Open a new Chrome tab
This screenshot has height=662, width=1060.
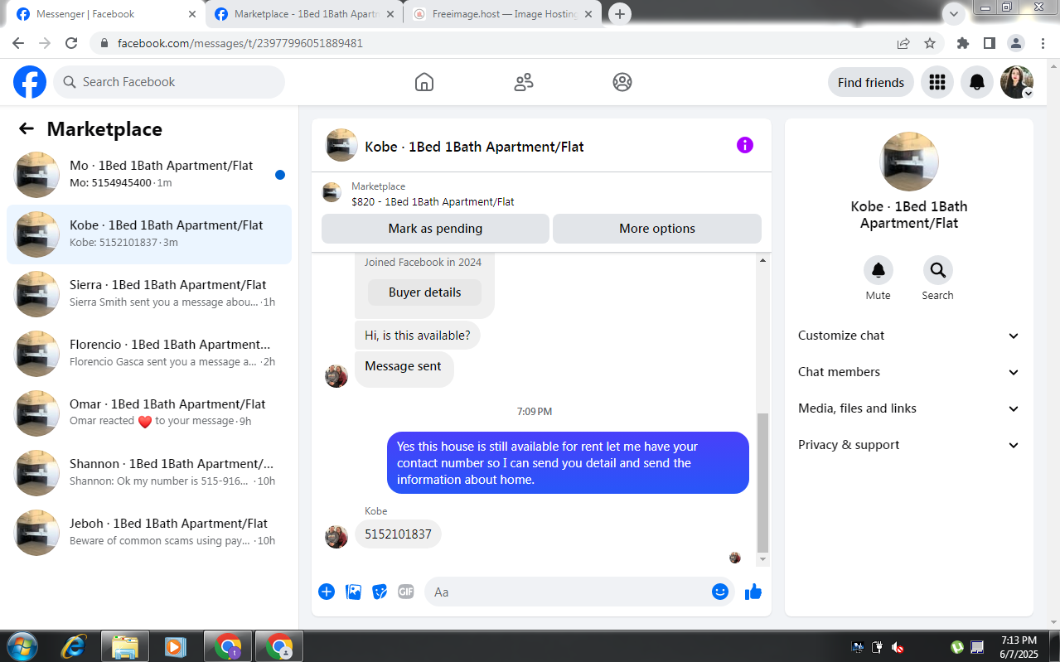tap(619, 14)
